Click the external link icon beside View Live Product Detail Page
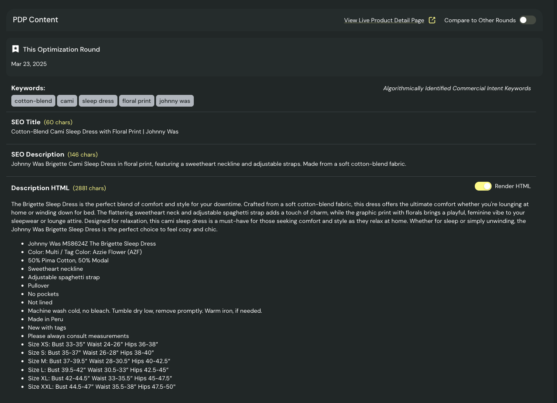This screenshot has height=403, width=557. click(x=432, y=20)
